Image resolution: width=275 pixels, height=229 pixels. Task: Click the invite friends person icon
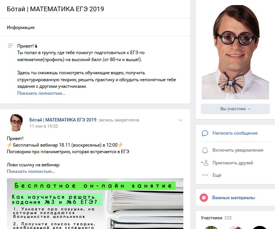coord(205,163)
